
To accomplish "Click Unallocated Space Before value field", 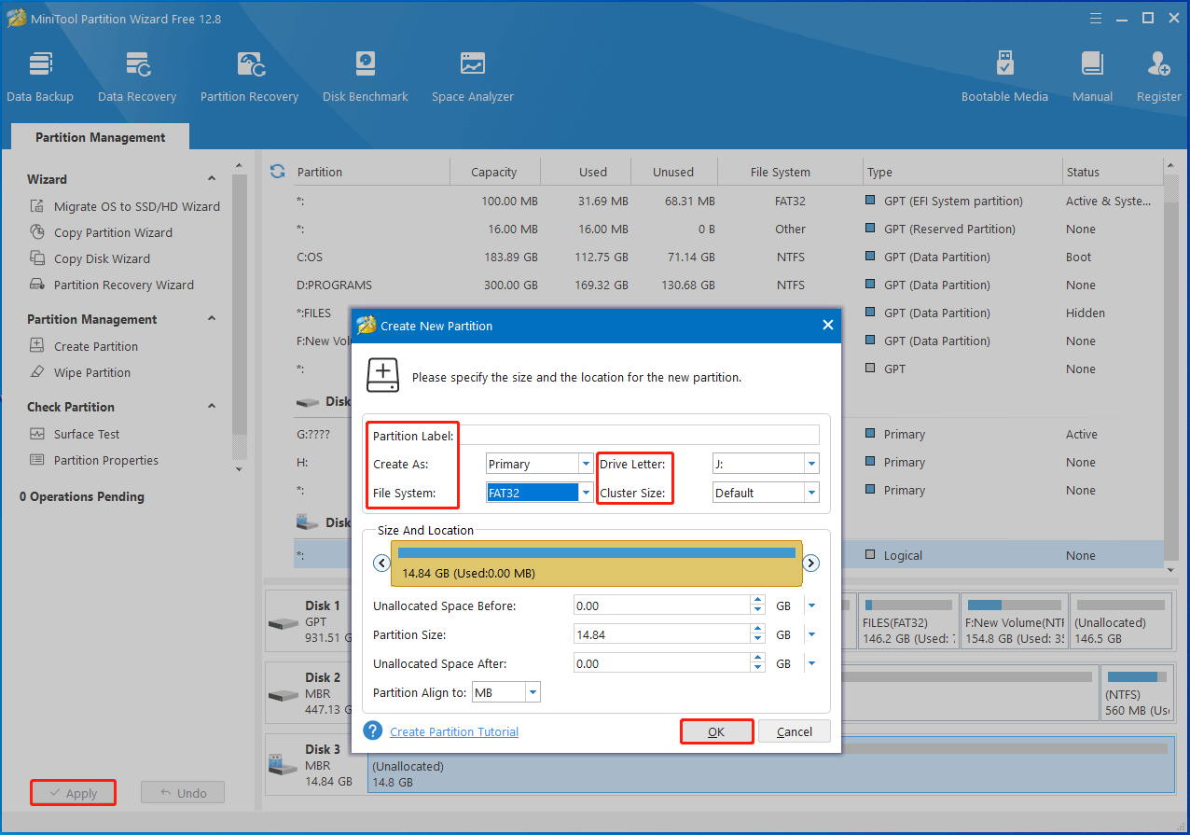I will pyautogui.click(x=662, y=605).
